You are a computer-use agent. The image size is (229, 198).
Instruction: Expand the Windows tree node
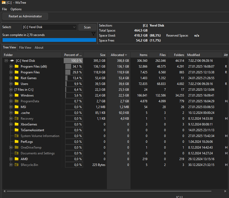click(11, 95)
